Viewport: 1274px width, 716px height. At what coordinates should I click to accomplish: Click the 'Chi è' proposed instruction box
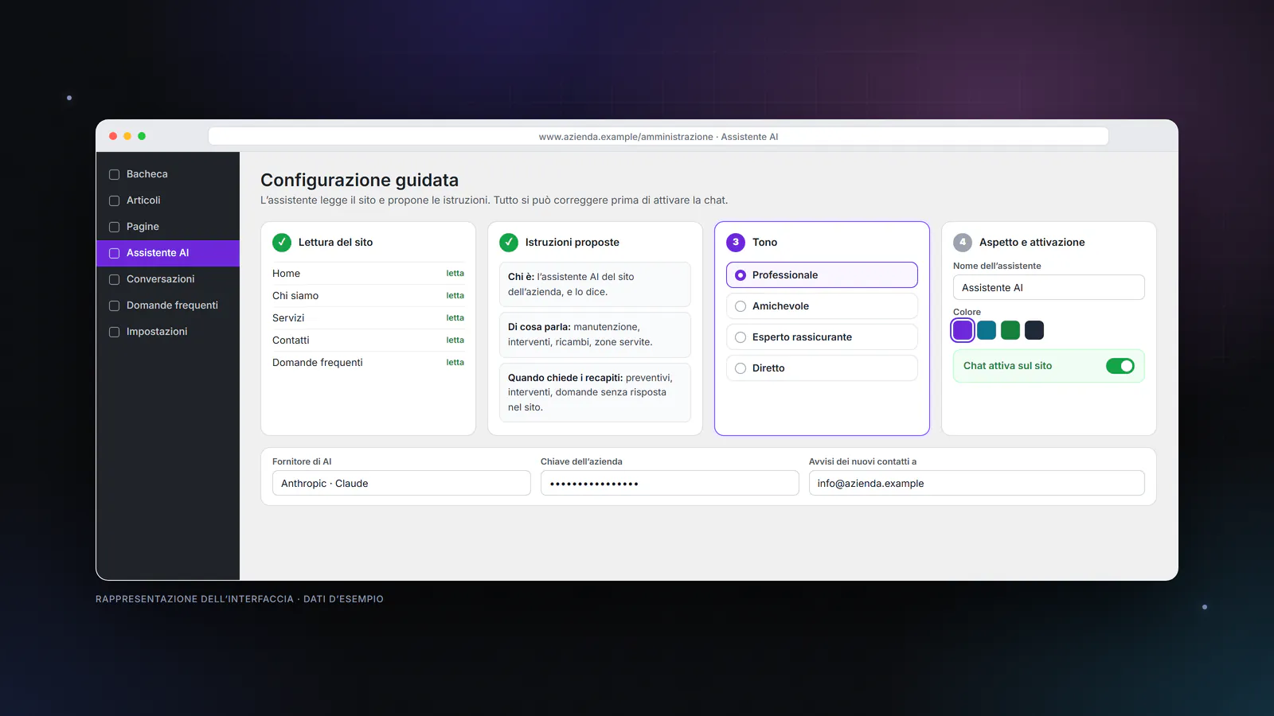595,285
